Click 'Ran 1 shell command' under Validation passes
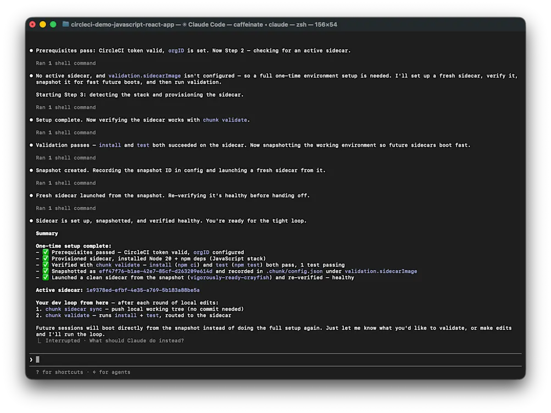Screen dimensions: 551x413 point(66,158)
